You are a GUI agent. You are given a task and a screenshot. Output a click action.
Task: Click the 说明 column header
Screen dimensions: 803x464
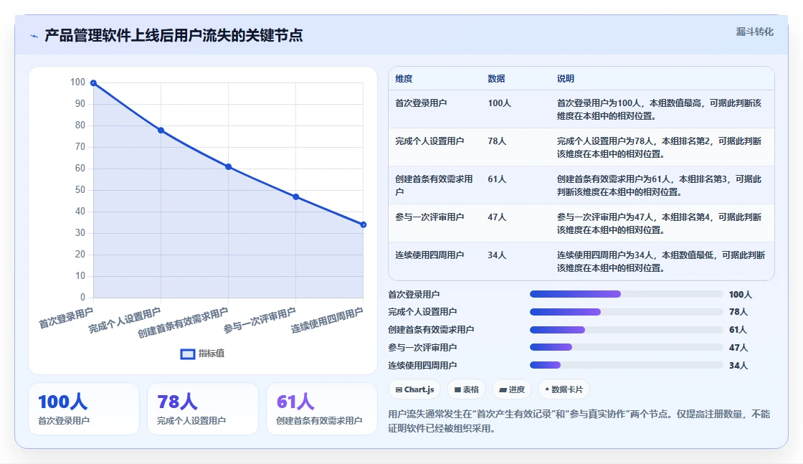[x=566, y=79]
